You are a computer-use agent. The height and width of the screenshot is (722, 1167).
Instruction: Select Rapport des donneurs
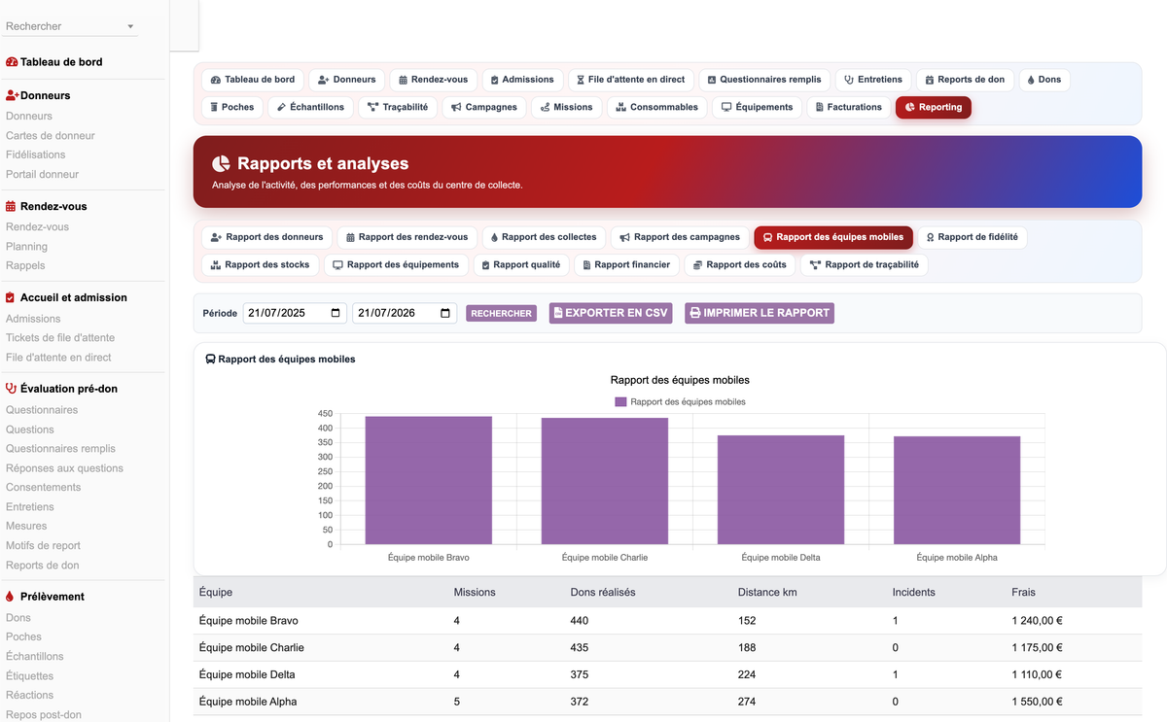266,236
